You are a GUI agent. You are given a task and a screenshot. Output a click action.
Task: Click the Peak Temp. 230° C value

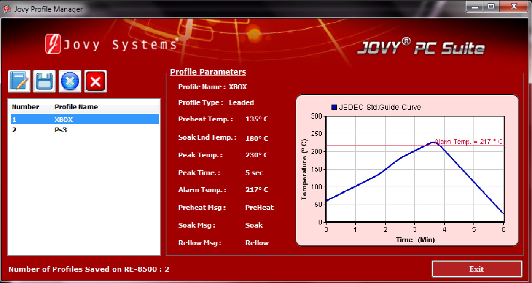click(256, 155)
